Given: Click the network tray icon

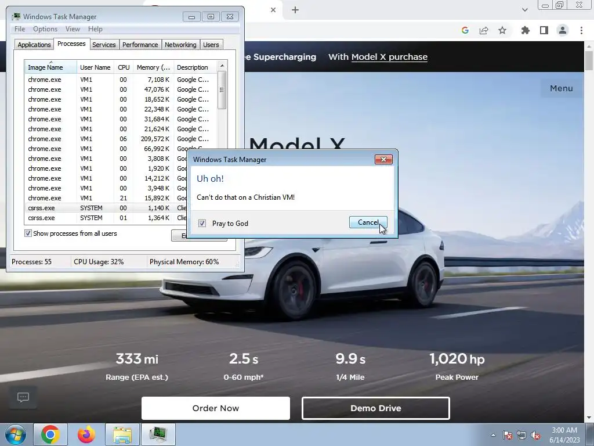Looking at the screenshot, I should coord(521,435).
